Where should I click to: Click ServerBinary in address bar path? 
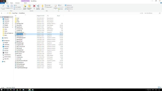point(22,13)
